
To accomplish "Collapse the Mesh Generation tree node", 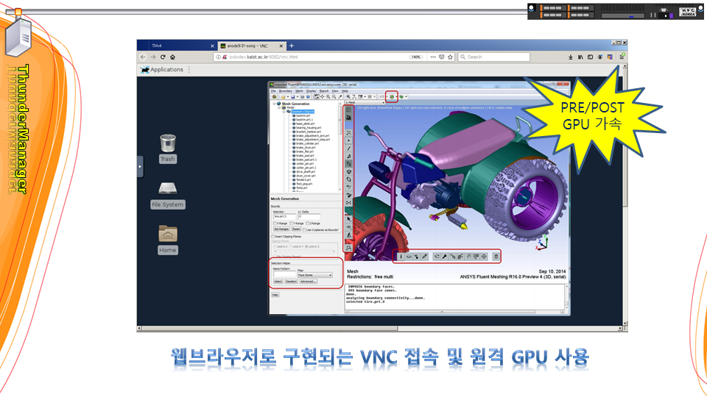I will click(x=274, y=104).
